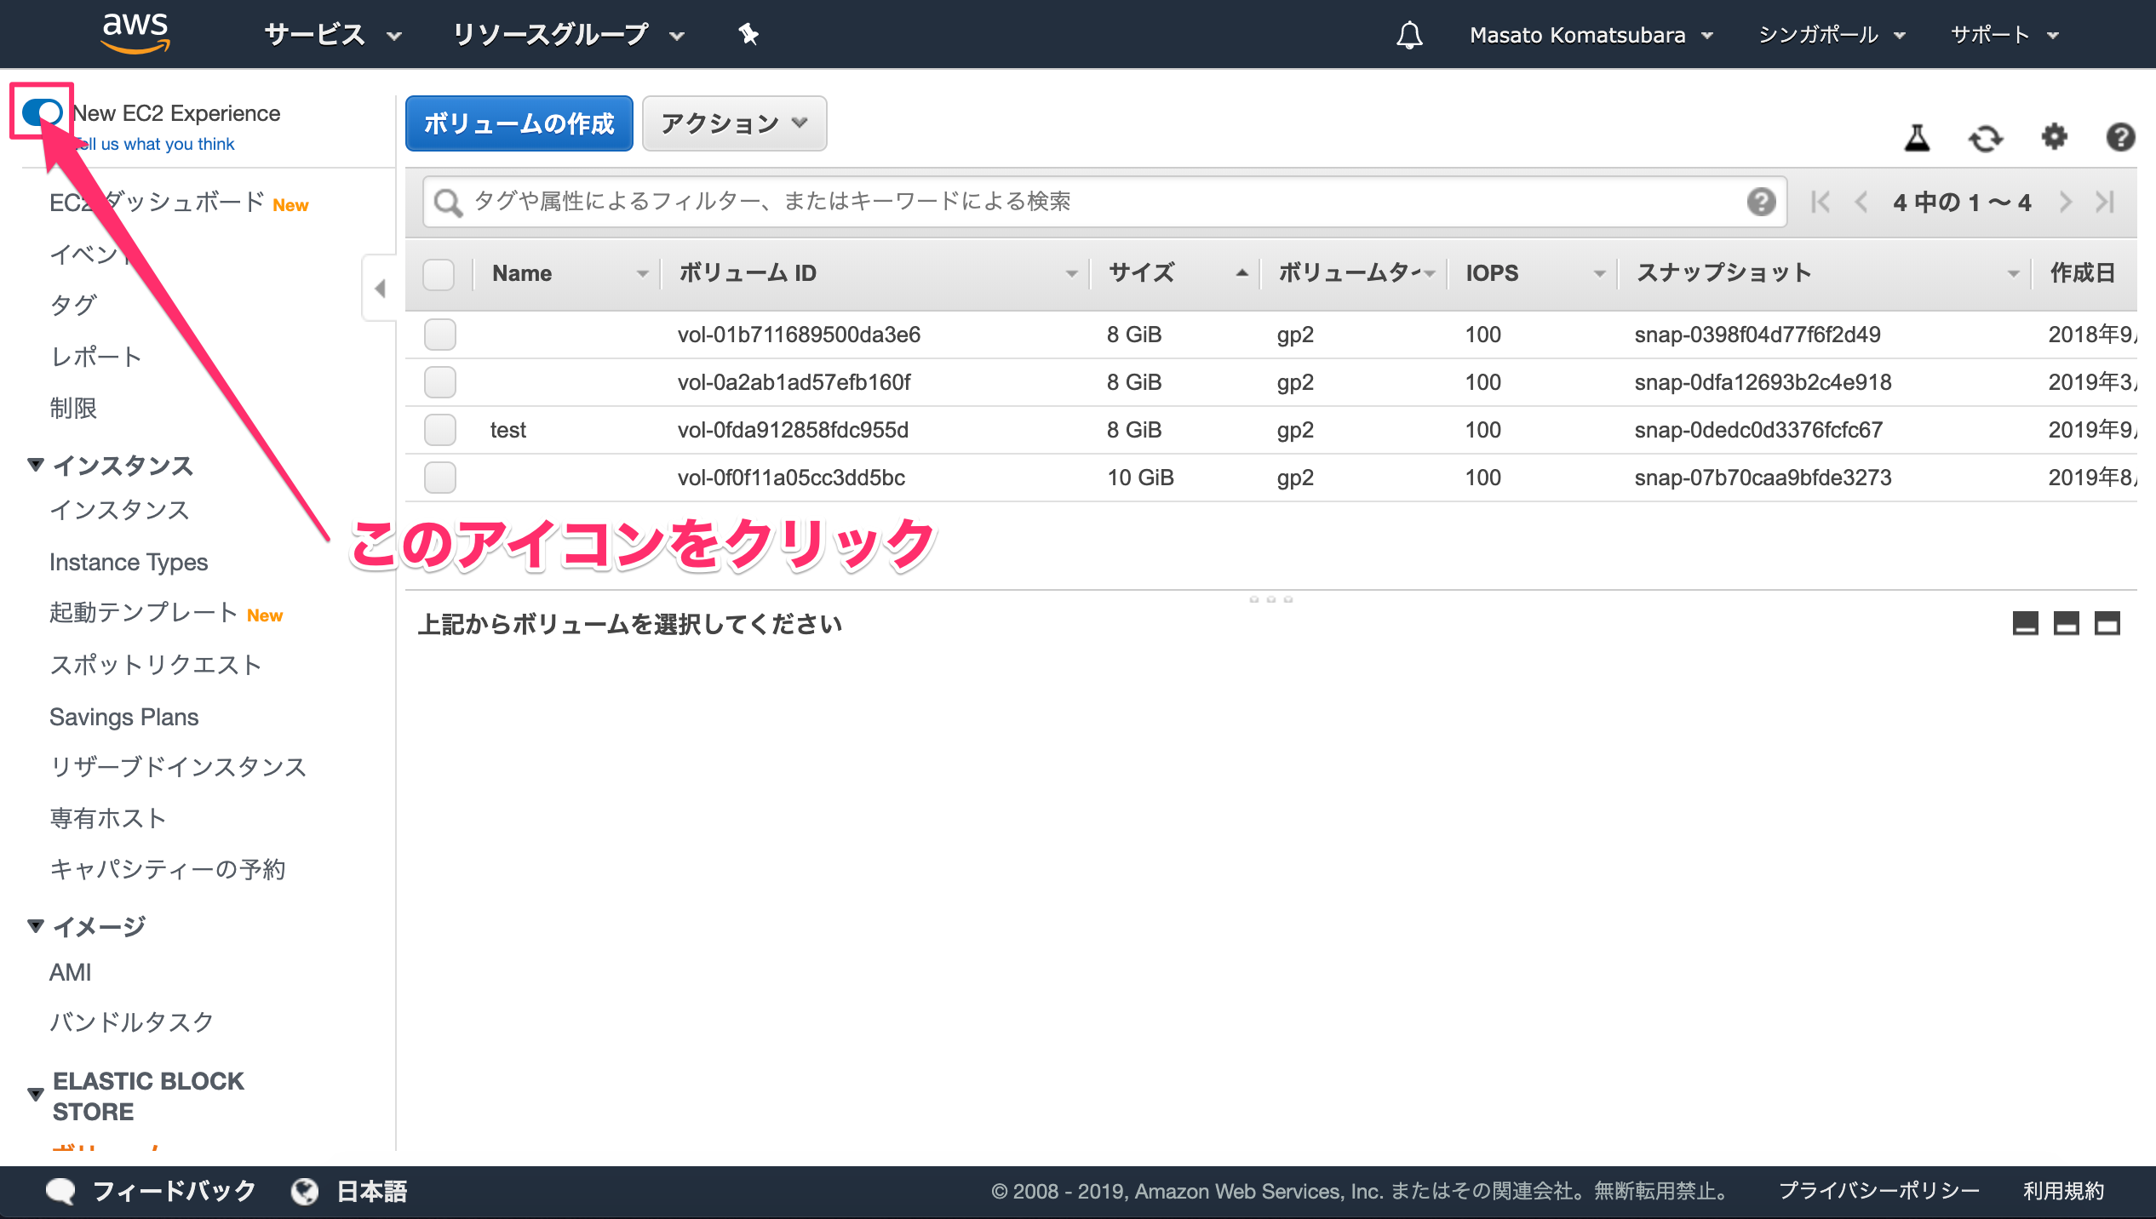Collapse the インスタンス sidebar section

coord(35,465)
